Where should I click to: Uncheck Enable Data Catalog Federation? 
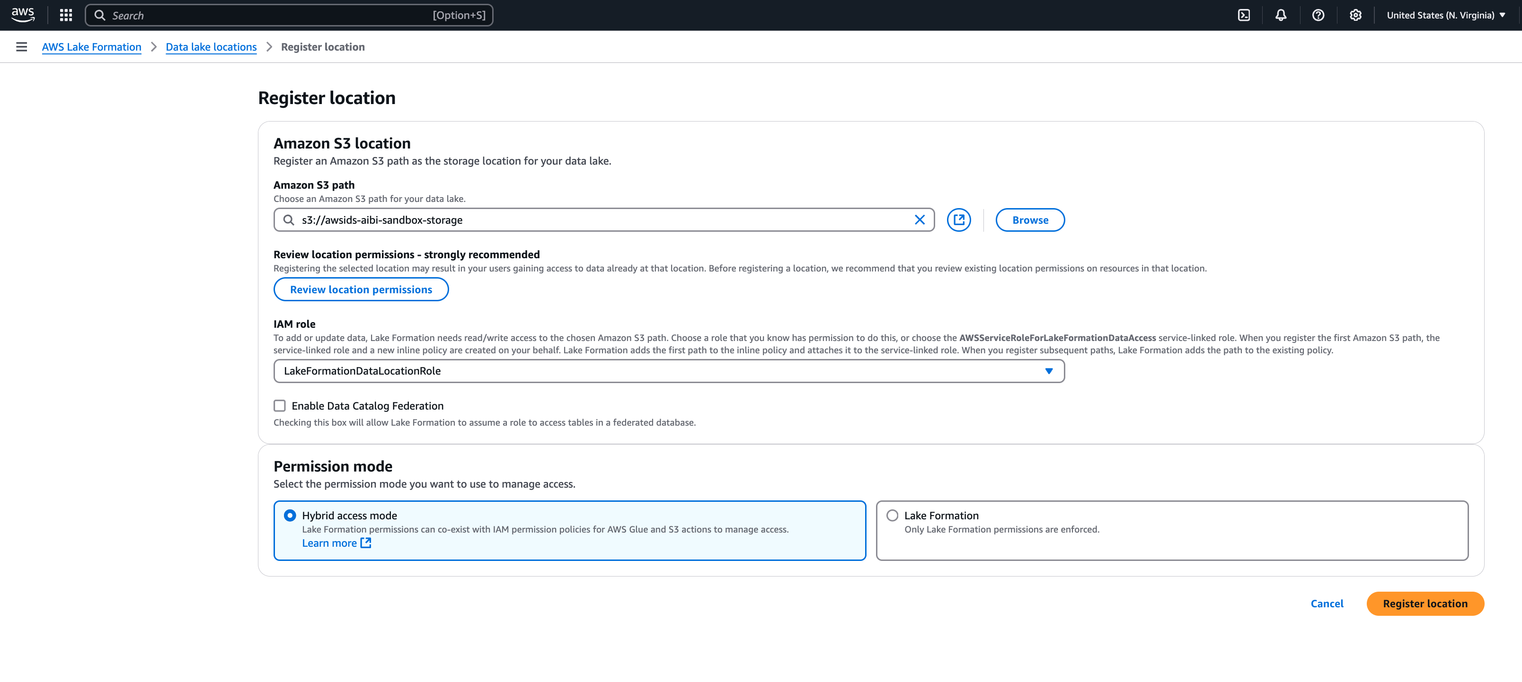coord(280,406)
